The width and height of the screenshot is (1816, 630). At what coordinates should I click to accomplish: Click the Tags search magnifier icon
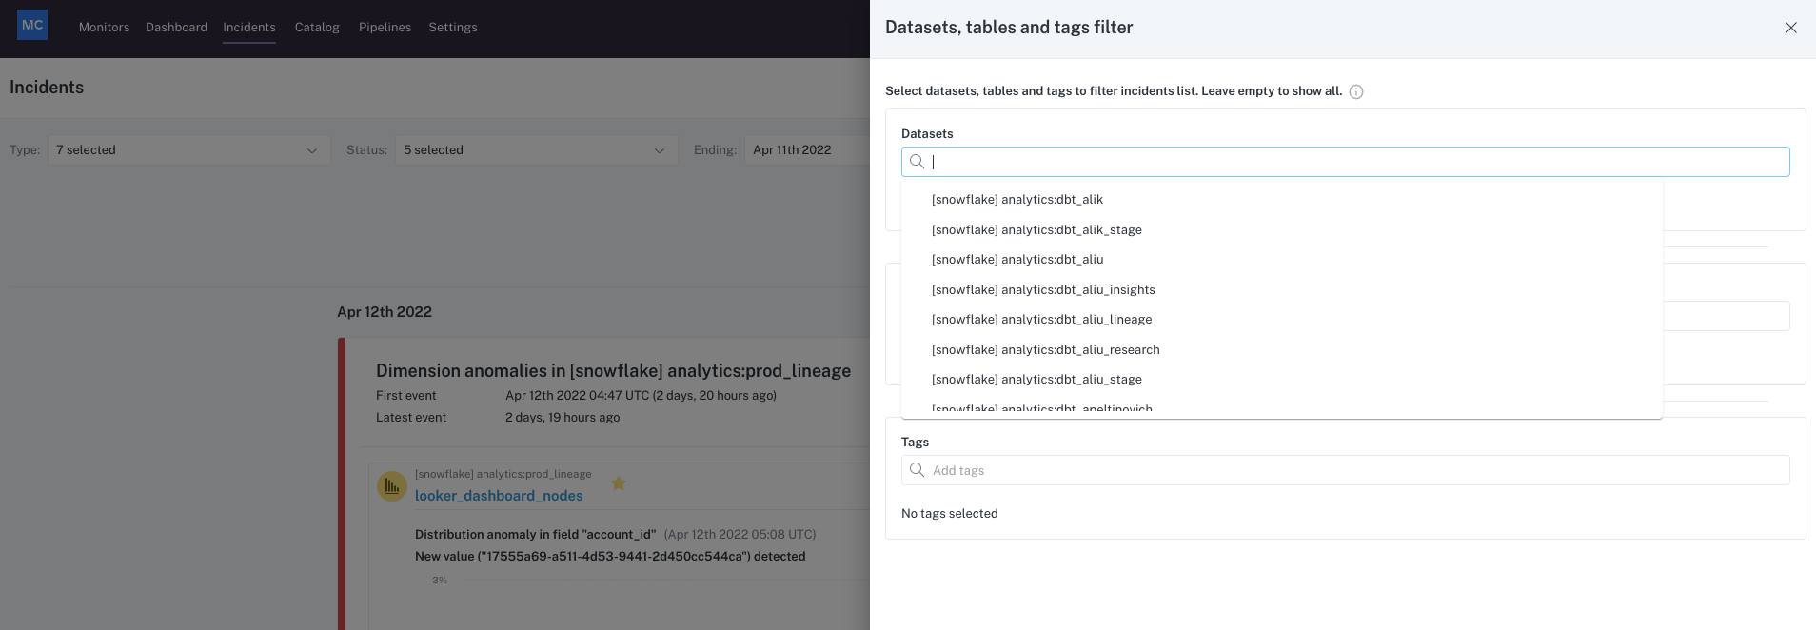pyautogui.click(x=917, y=470)
